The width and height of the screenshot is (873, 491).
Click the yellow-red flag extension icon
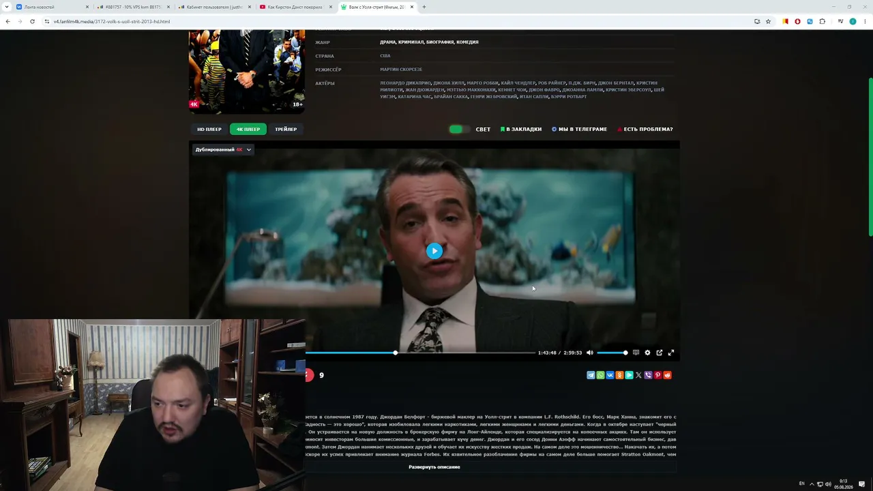786,21
